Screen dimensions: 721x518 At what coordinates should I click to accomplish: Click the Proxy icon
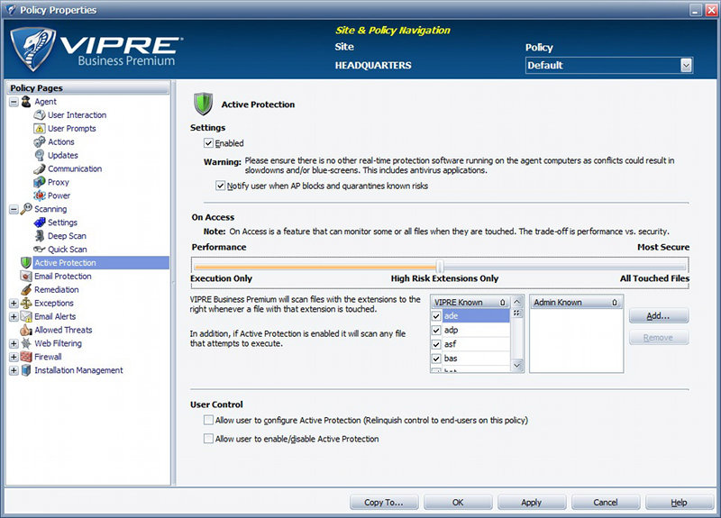40,182
